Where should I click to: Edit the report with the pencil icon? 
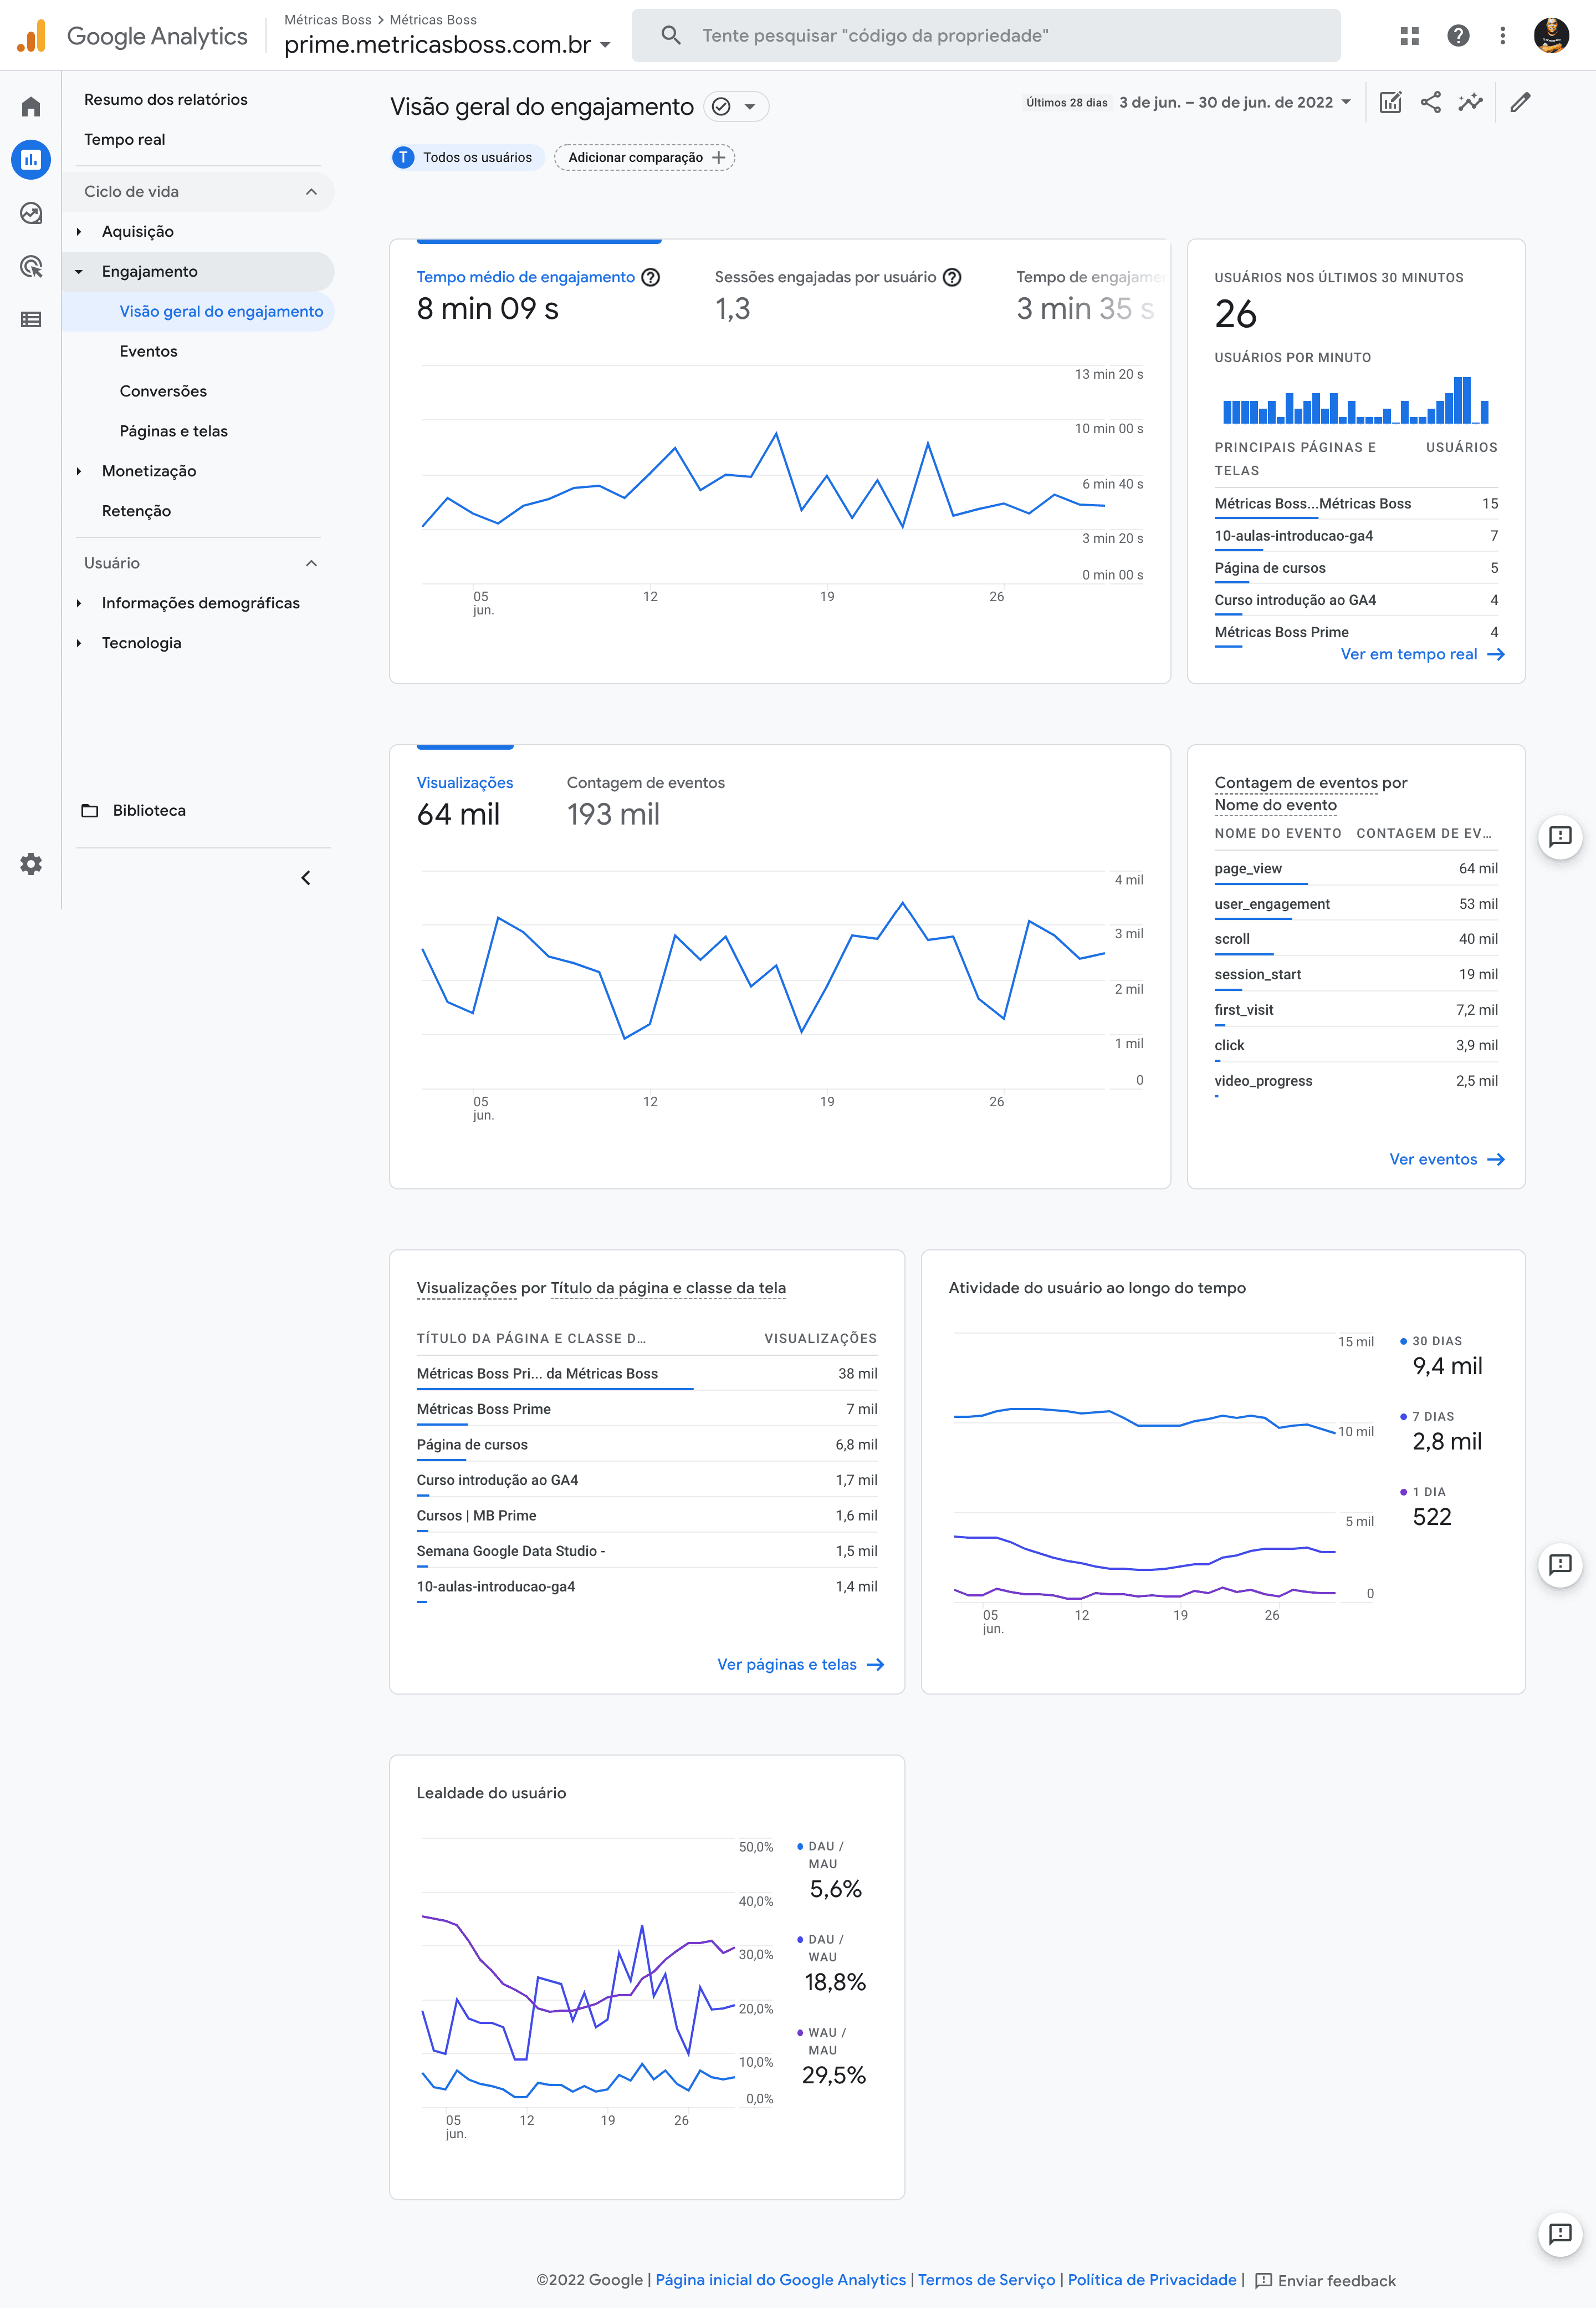point(1520,101)
